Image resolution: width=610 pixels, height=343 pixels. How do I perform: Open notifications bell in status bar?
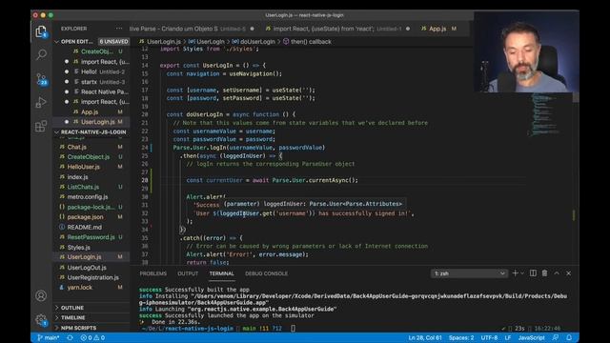569,337
